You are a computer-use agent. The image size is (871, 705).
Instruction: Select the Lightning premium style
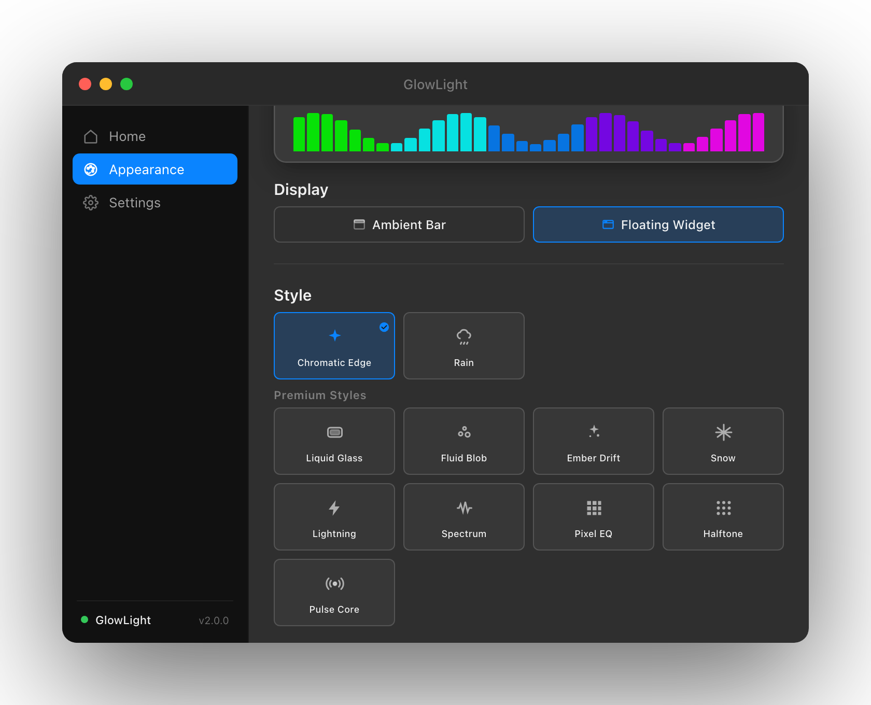coord(334,517)
